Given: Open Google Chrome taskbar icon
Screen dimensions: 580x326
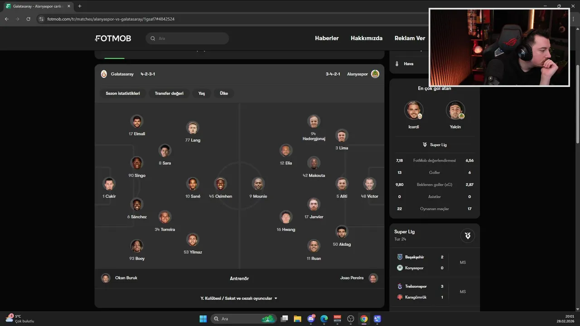Looking at the screenshot, I should pyautogui.click(x=364, y=319).
